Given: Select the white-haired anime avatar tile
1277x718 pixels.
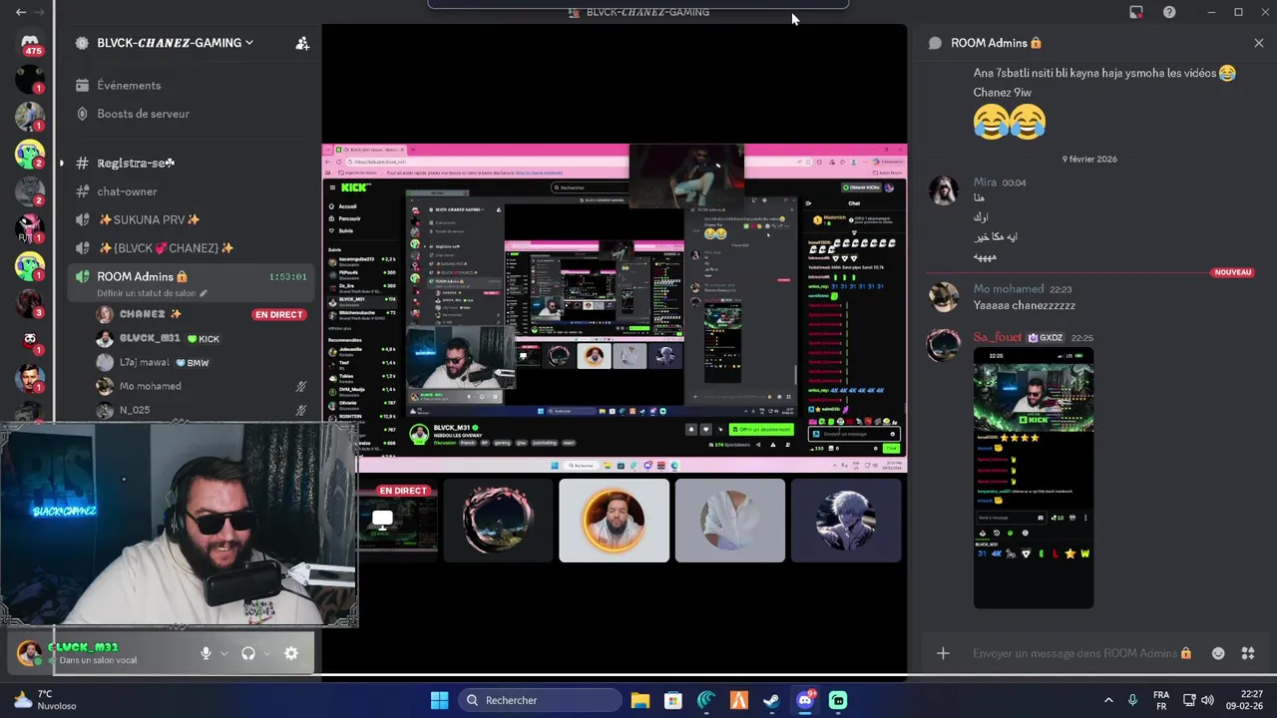Looking at the screenshot, I should click(846, 520).
